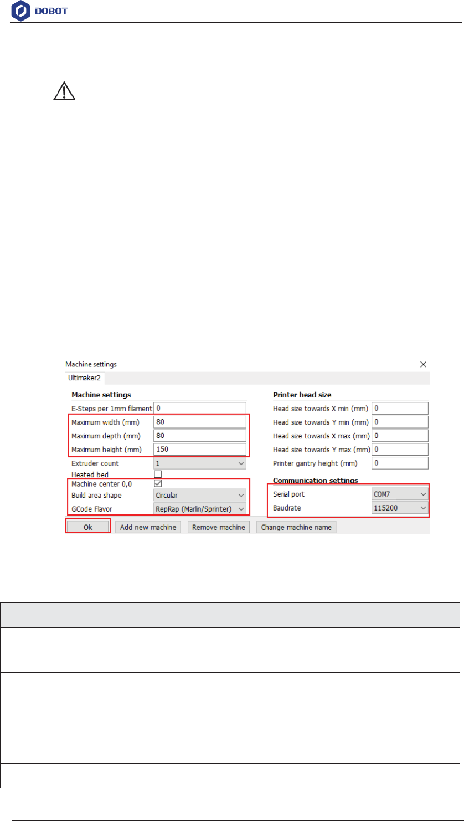Edit the Maximum width (mm) field
The height and width of the screenshot is (821, 464).
click(x=200, y=422)
